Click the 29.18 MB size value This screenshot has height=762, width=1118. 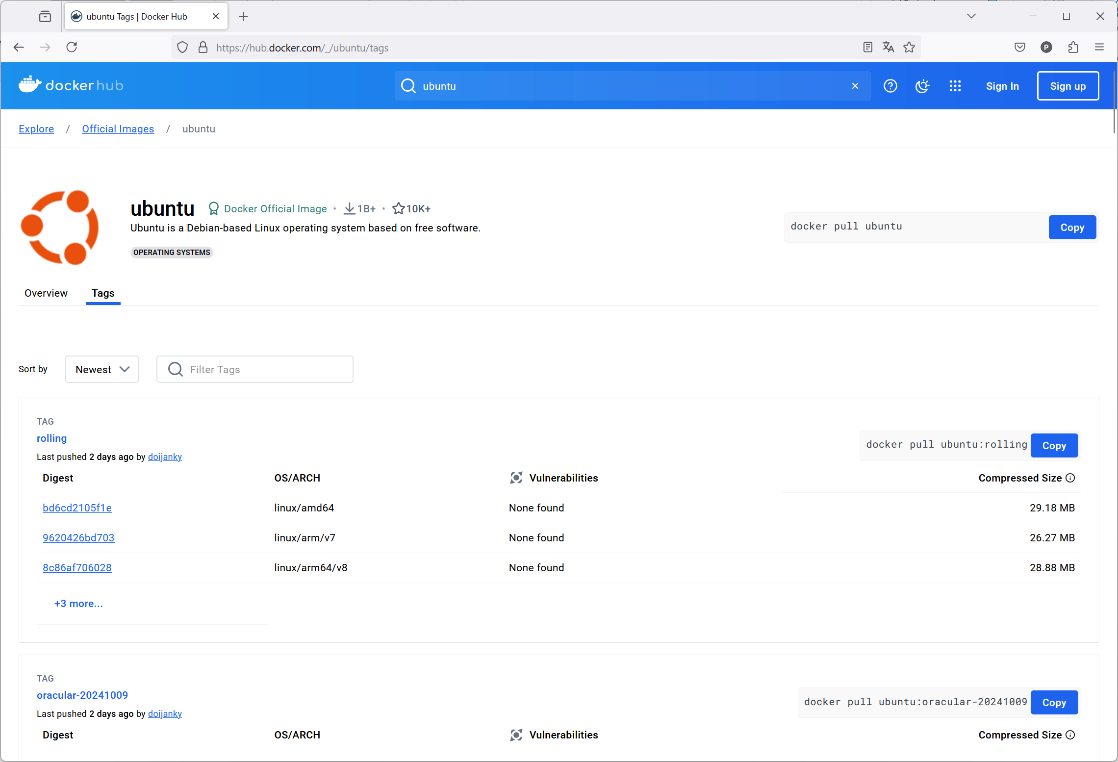point(1052,508)
